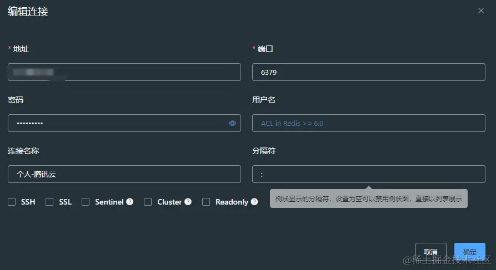This screenshot has width=496, height=270.
Task: Click the 端口 field label
Action: click(x=265, y=49)
